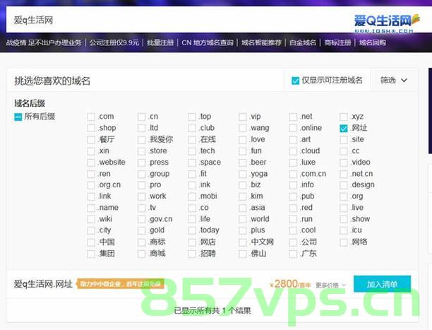The height and width of the screenshot is (330, 432).
Task: Check the .公司 suffix checkbox
Action: click(x=293, y=242)
